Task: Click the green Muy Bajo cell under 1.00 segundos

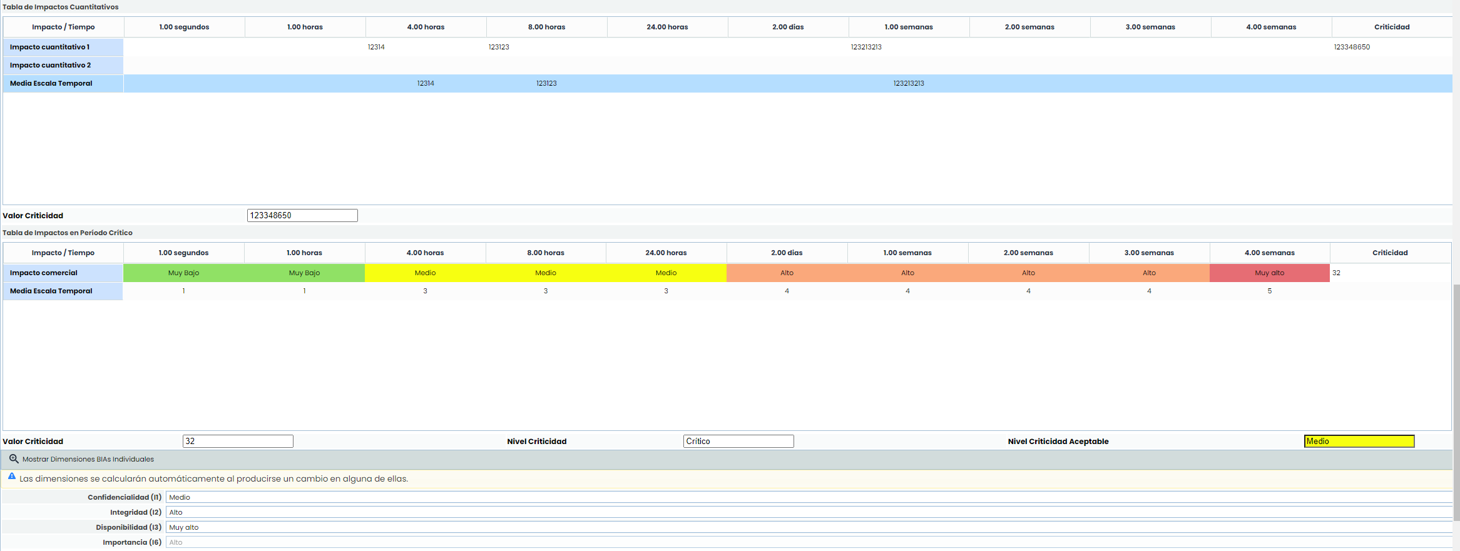Action: click(183, 273)
